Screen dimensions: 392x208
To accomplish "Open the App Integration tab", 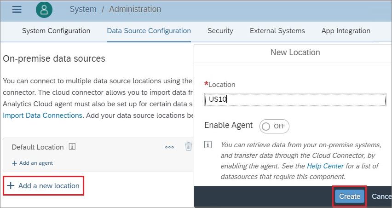I will [x=346, y=31].
